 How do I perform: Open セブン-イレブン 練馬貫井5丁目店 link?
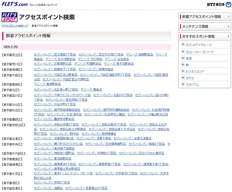pos(55,164)
